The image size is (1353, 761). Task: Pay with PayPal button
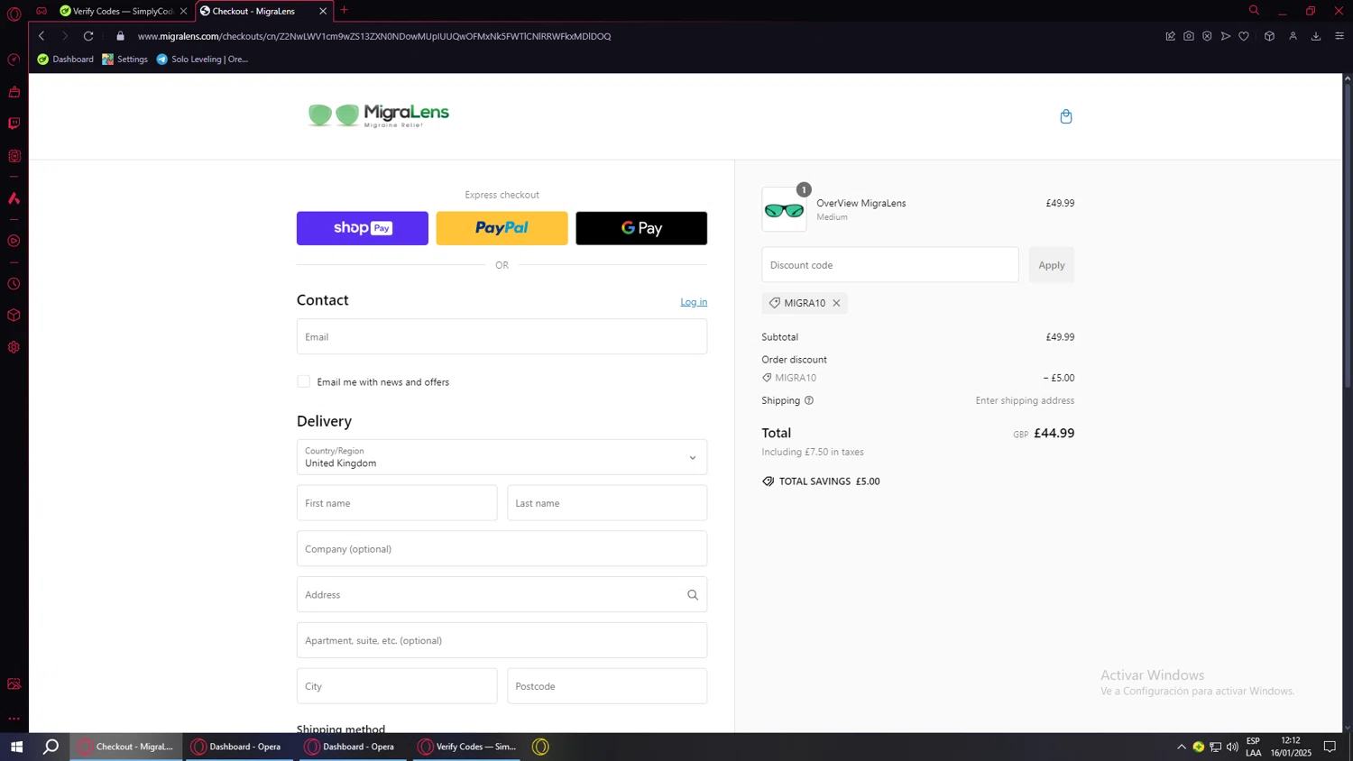(x=502, y=228)
